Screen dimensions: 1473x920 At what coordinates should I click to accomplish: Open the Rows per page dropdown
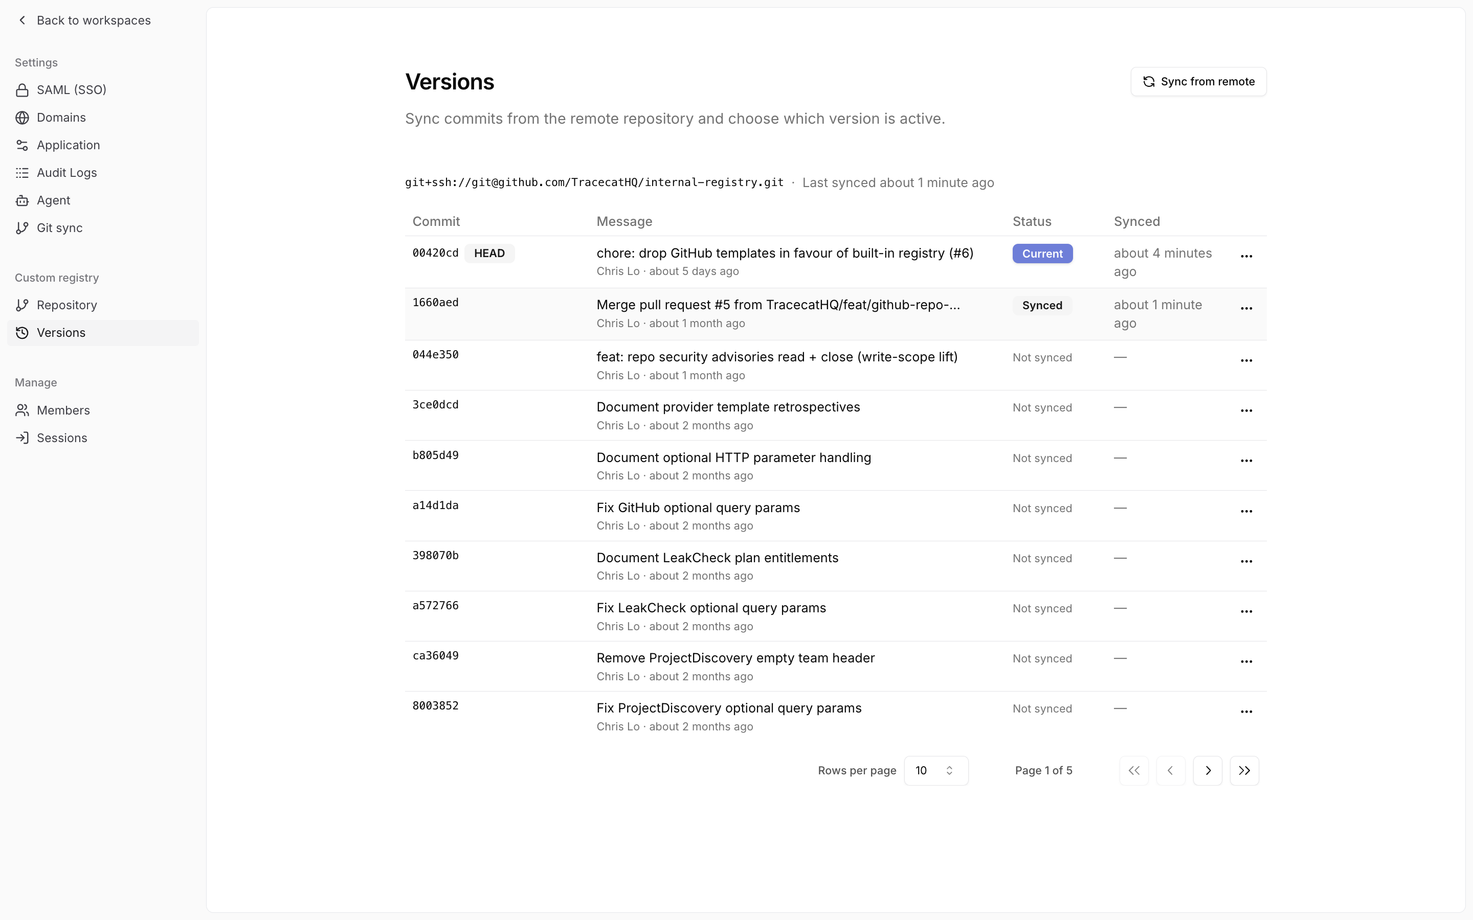(935, 770)
